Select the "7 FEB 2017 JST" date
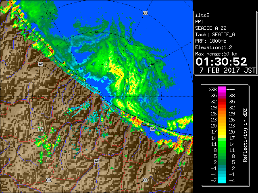The height and width of the screenshot is (193, 258). pyautogui.click(x=227, y=70)
